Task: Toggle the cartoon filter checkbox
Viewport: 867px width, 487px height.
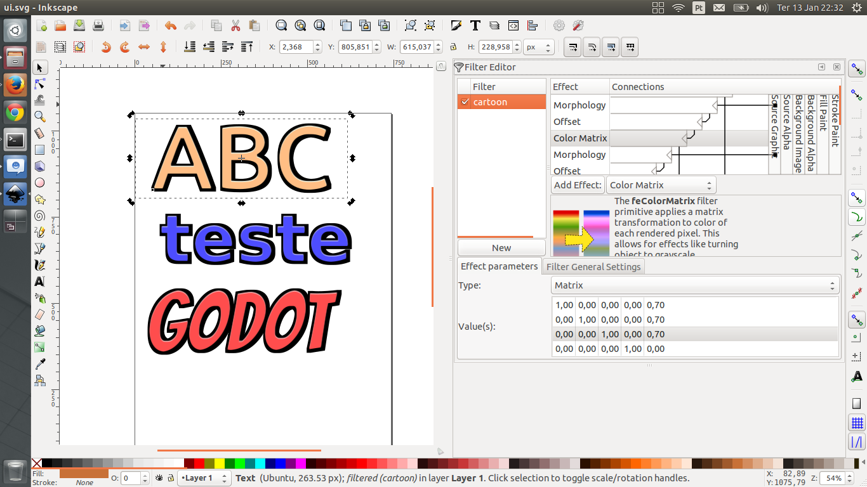Action: point(465,101)
